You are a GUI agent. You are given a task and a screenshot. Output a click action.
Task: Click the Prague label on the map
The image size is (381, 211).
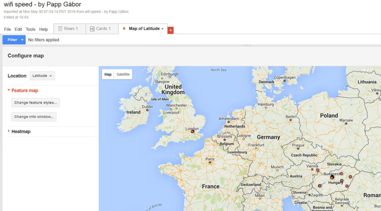click(298, 145)
